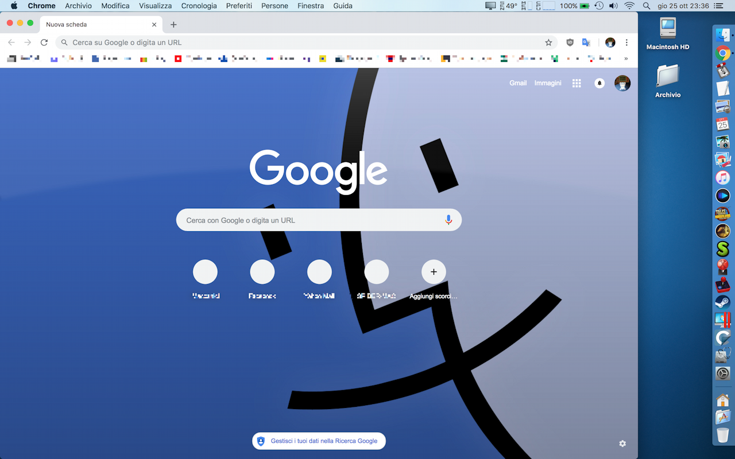This screenshot has height=459, width=735.
Task: Open a new tab with the plus button
Action: pyautogui.click(x=173, y=25)
